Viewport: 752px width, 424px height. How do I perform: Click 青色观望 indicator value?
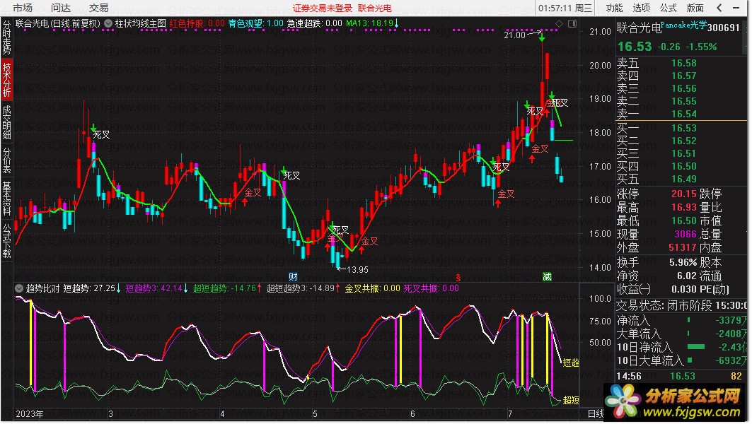tap(255, 23)
